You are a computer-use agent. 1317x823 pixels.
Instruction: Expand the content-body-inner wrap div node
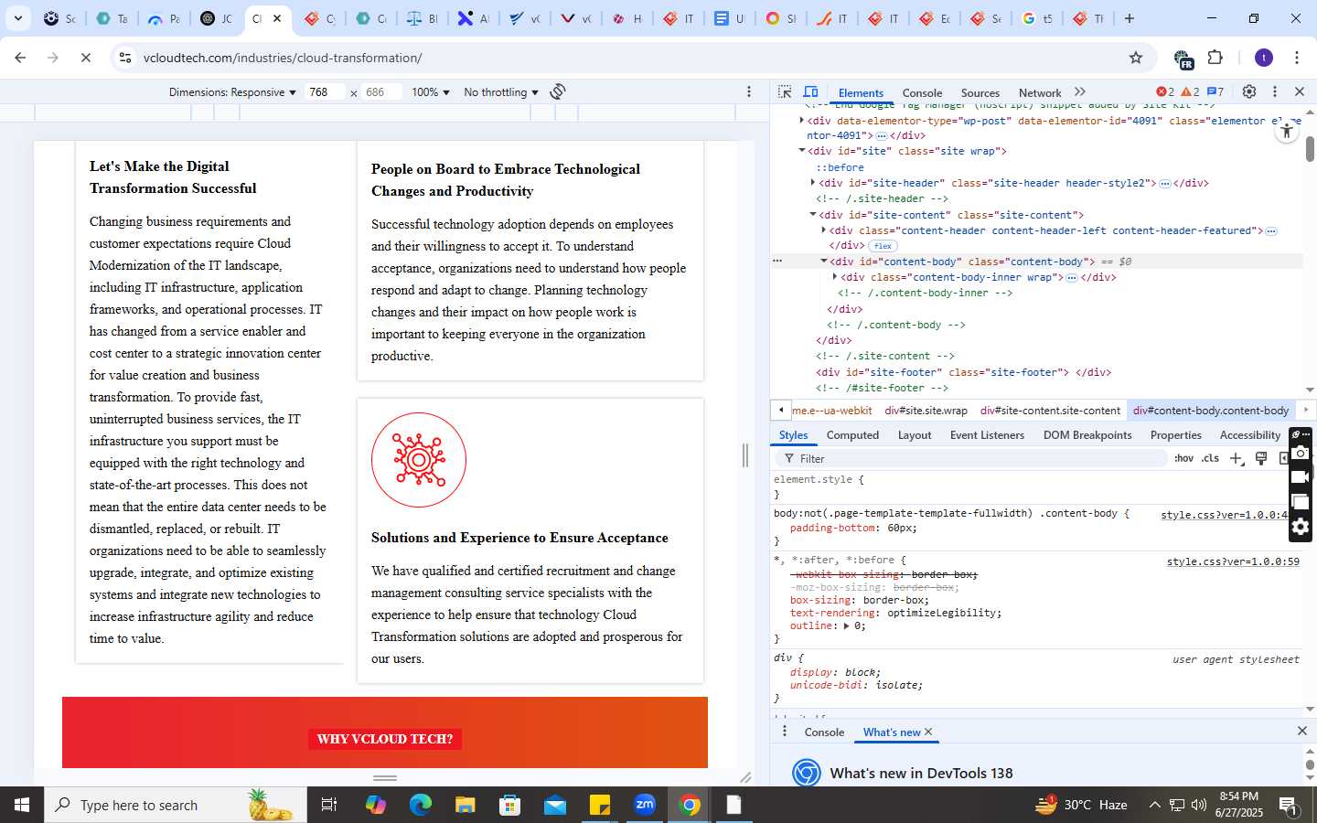[x=835, y=277]
